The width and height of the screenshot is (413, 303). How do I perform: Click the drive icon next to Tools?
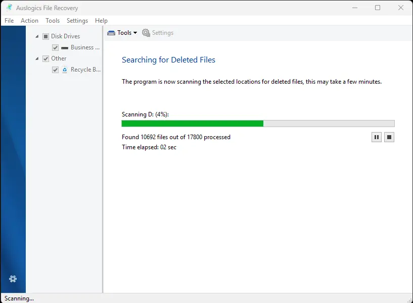111,33
